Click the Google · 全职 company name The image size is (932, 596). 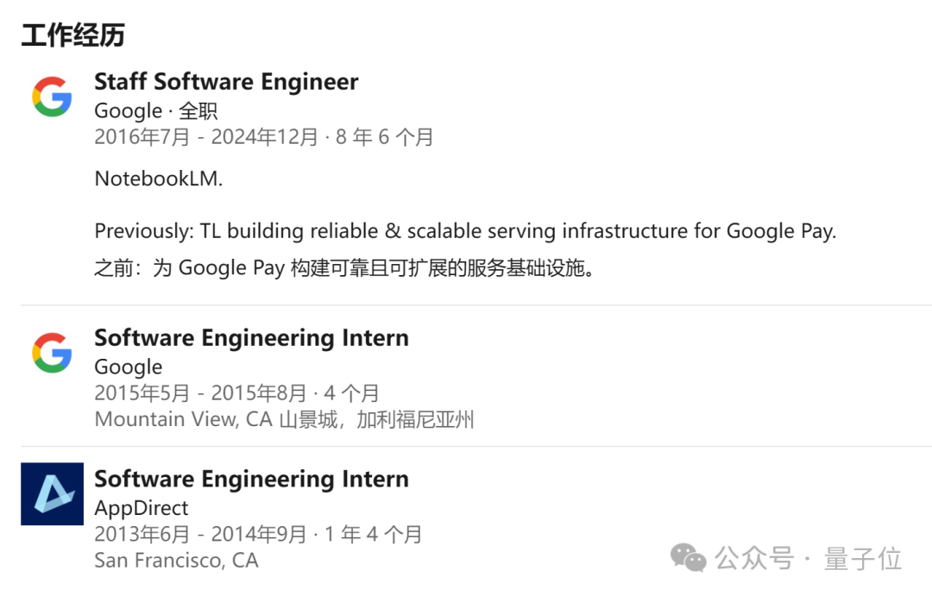coord(155,111)
